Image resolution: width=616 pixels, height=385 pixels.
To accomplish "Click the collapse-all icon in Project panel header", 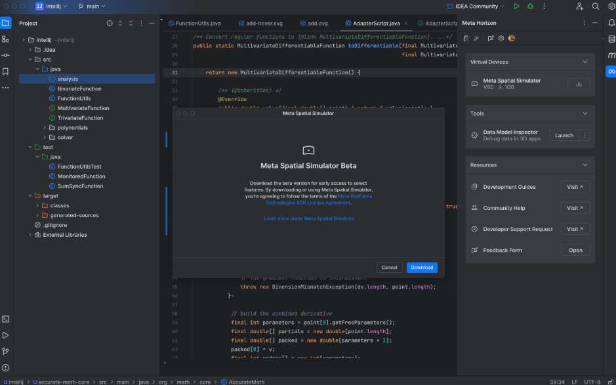I will point(130,23).
